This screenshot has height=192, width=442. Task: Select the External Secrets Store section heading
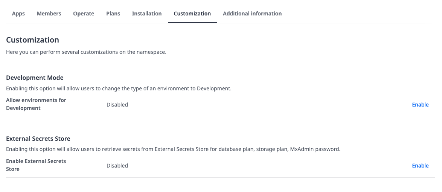coord(38,139)
